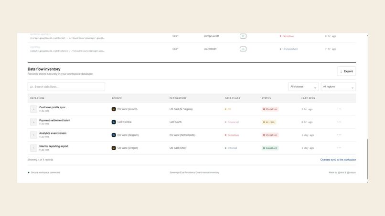This screenshot has width=385, height=216.
Task: Focus the Search data flows field
Action: (66, 87)
